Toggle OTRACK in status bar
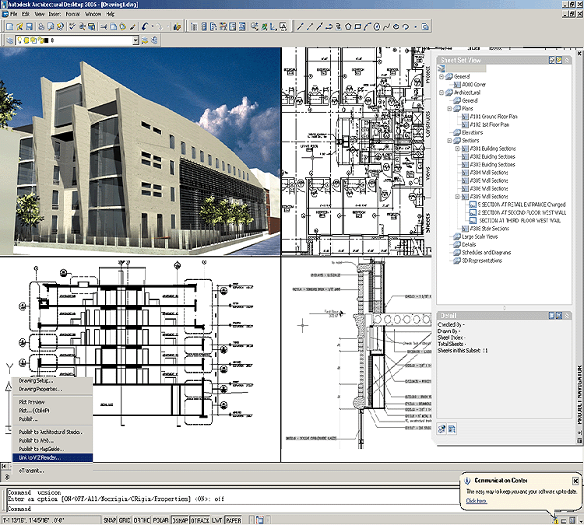 click(x=200, y=520)
